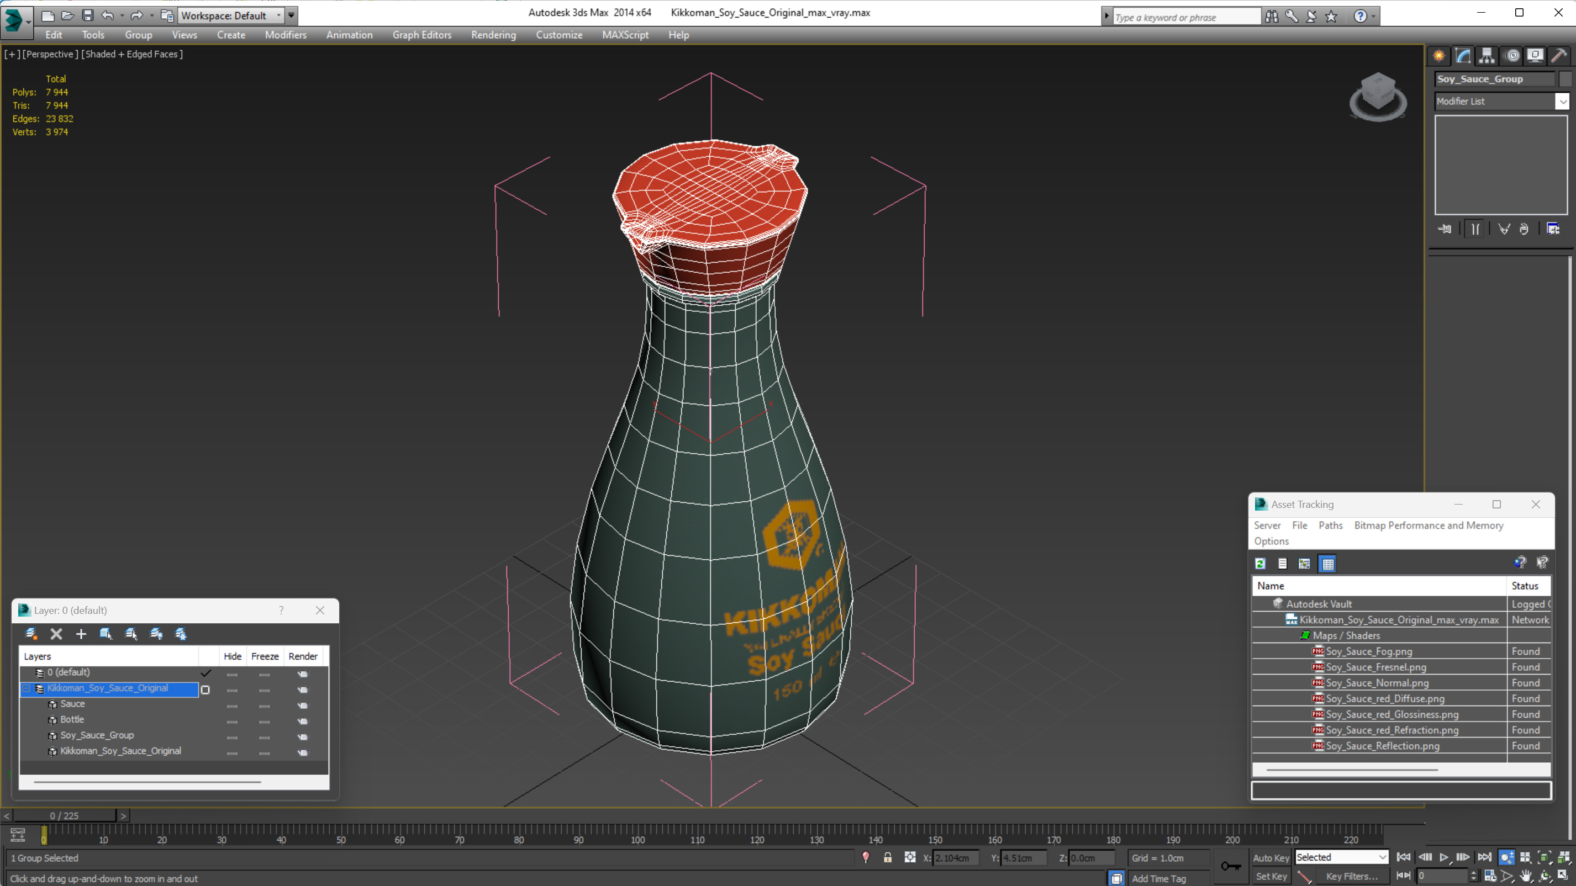Open Quick Access toolbar customize dropdown arrow
The height and width of the screenshot is (886, 1576).
291,15
